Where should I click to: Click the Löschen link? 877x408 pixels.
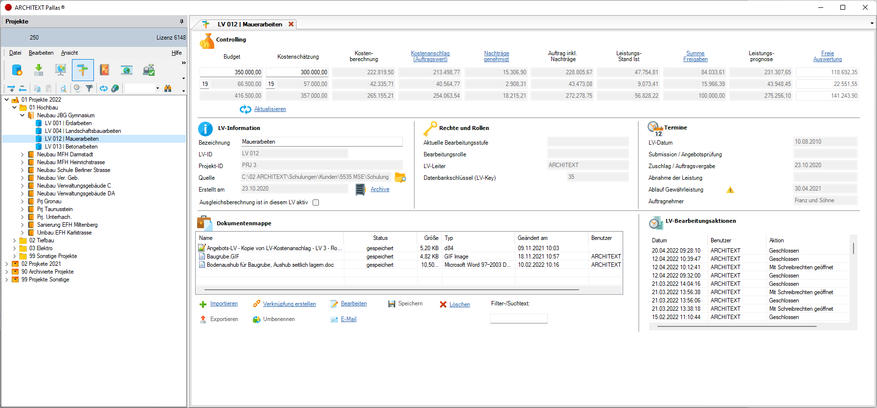(460, 304)
